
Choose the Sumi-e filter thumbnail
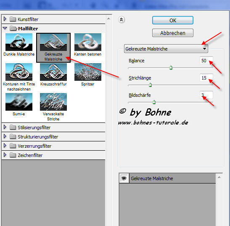[19, 102]
